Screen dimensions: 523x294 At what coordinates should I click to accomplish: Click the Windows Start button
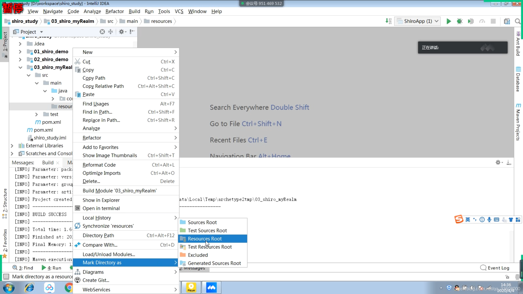pos(9,287)
